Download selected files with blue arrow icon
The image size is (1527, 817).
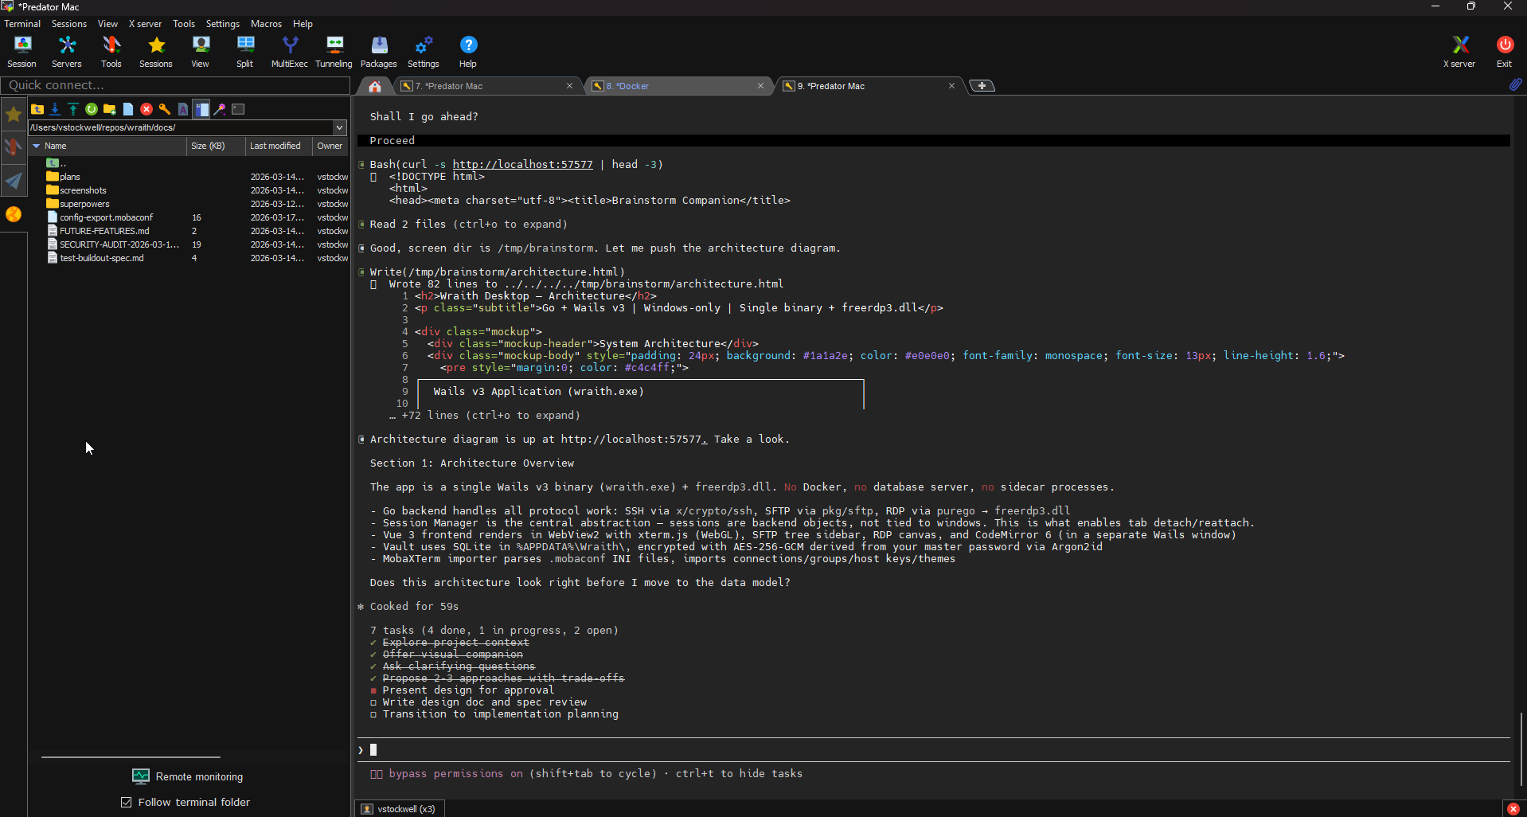(55, 109)
